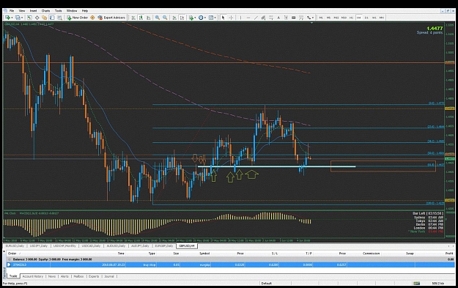Click the New Order button
The image size is (458, 288).
pos(78,18)
